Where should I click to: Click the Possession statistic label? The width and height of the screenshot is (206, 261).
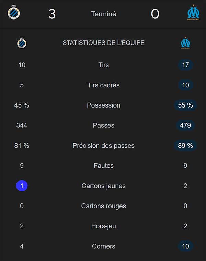click(x=103, y=105)
